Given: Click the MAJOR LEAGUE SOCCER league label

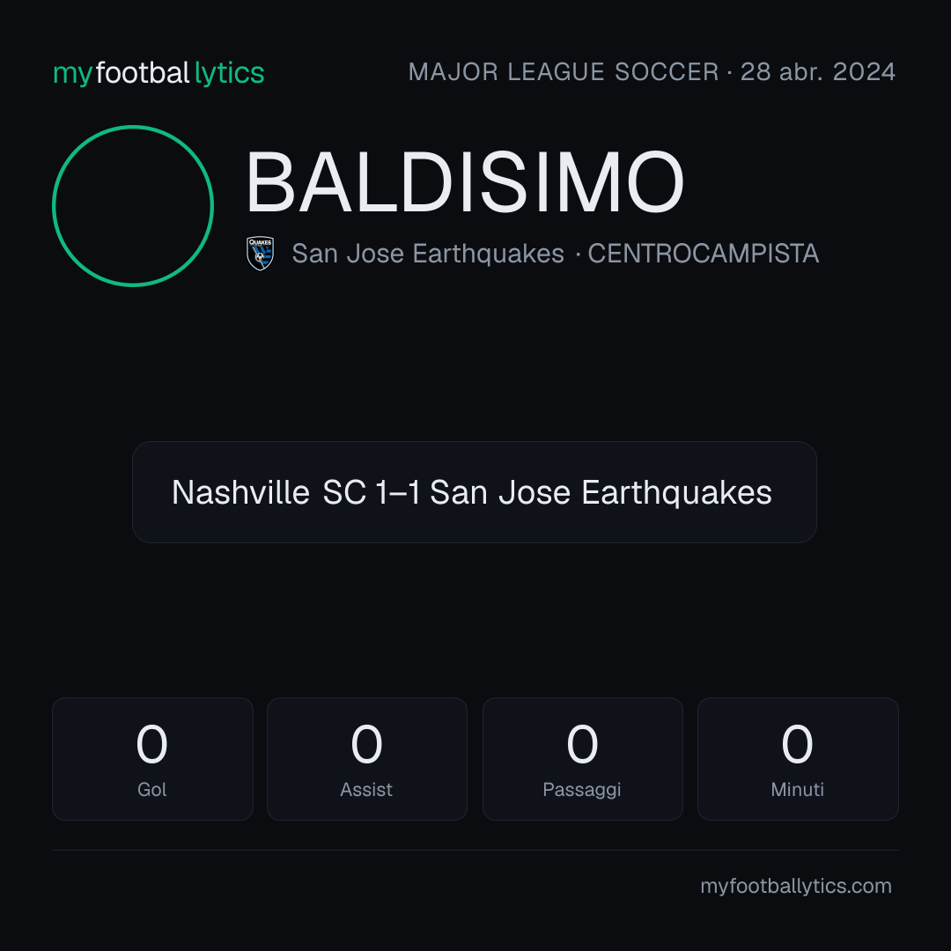Looking at the screenshot, I should pos(564,72).
